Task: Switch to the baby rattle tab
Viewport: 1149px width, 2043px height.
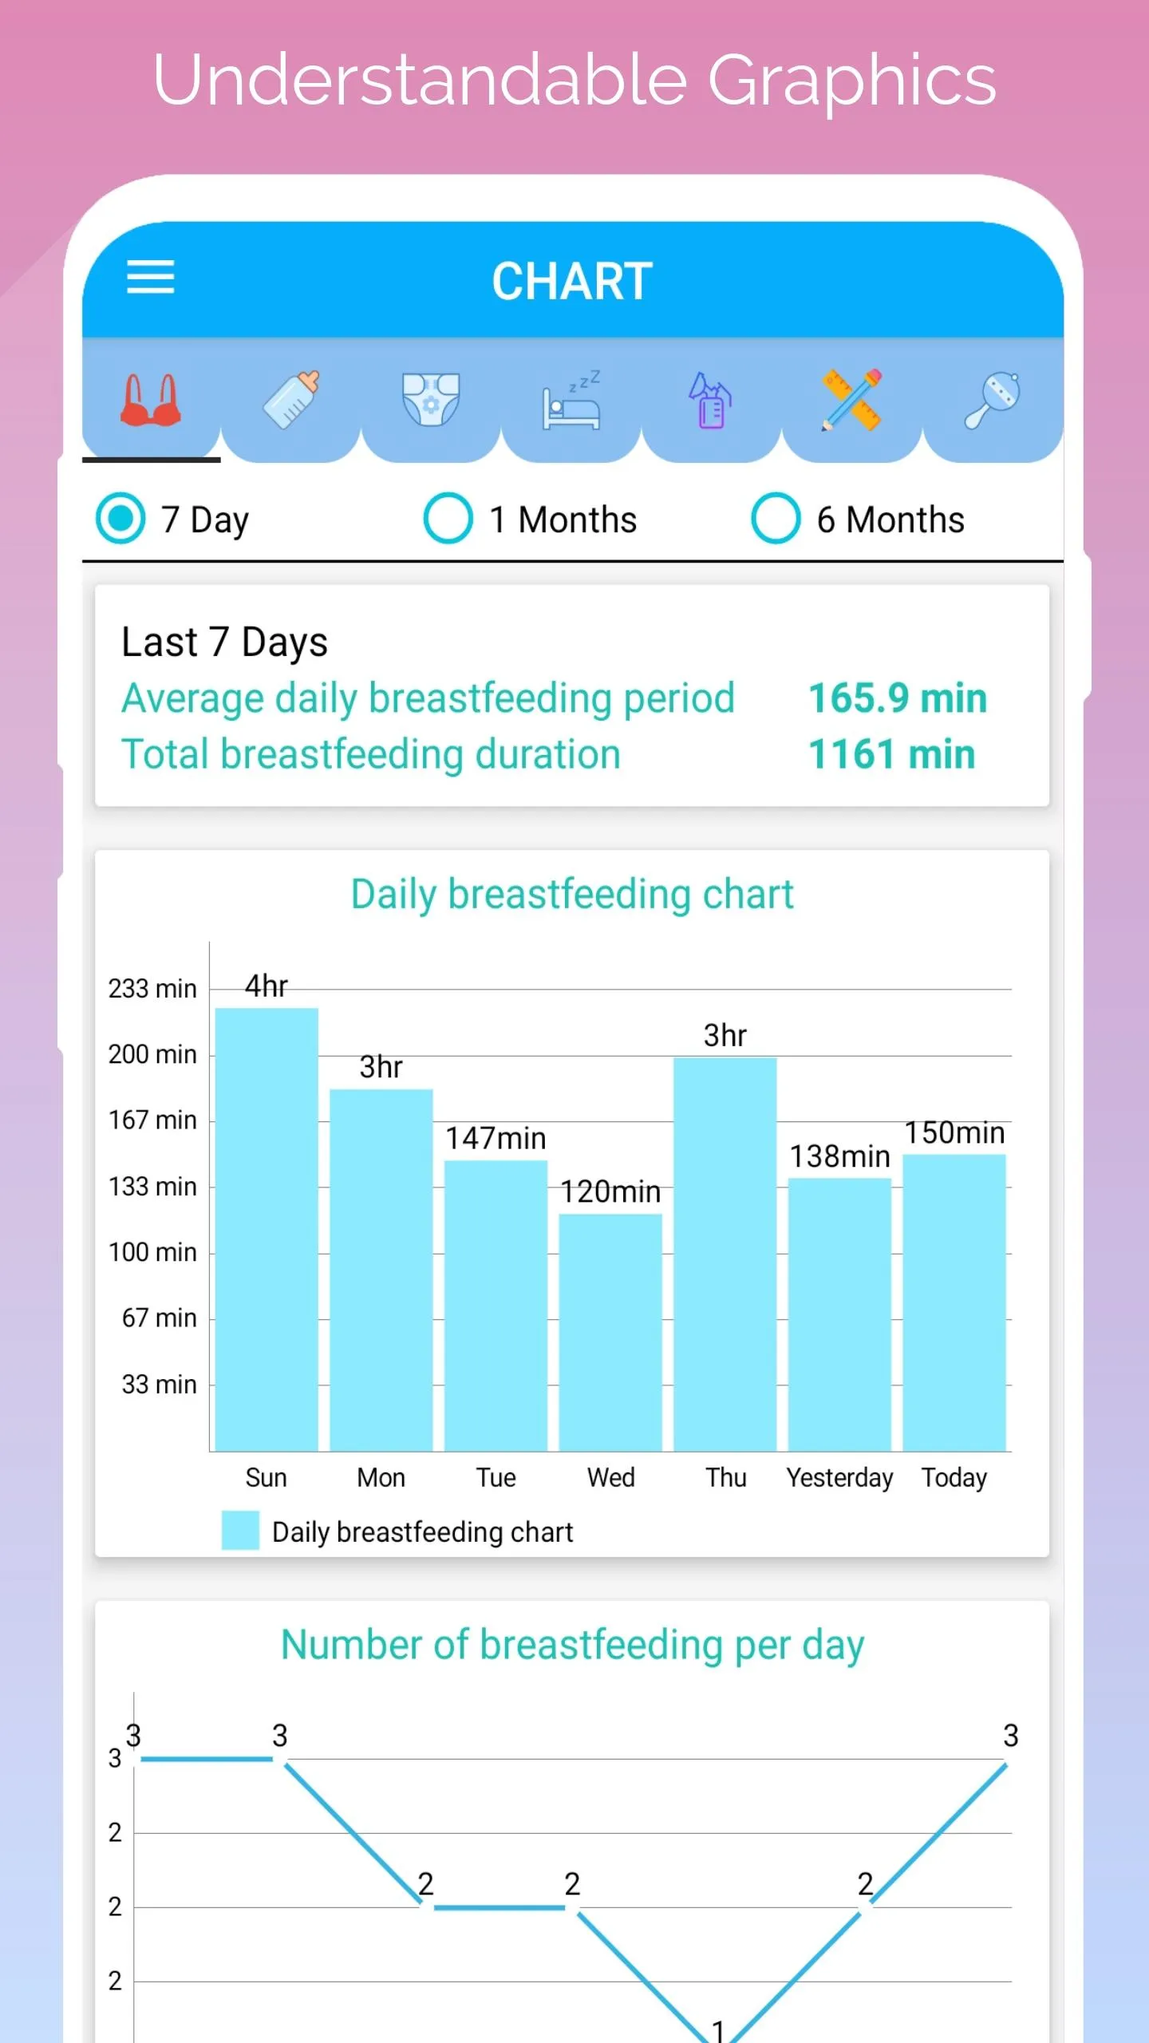Action: pos(992,399)
